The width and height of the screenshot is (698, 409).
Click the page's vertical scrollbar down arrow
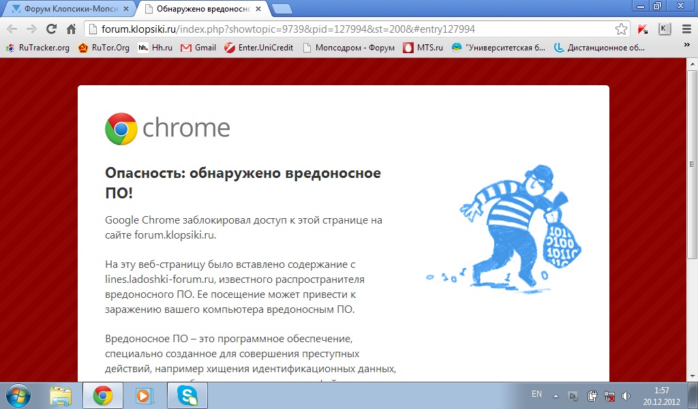(693, 376)
